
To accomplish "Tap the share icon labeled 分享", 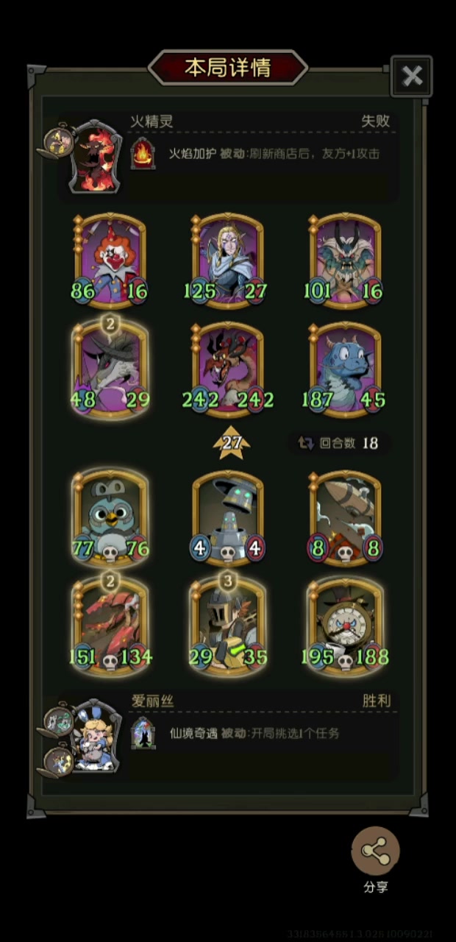I will point(376,851).
